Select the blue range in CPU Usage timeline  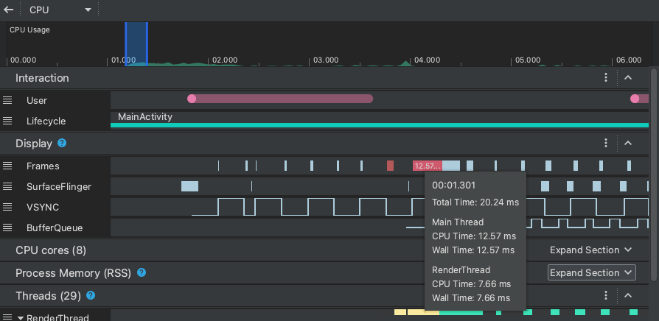pyautogui.click(x=136, y=43)
